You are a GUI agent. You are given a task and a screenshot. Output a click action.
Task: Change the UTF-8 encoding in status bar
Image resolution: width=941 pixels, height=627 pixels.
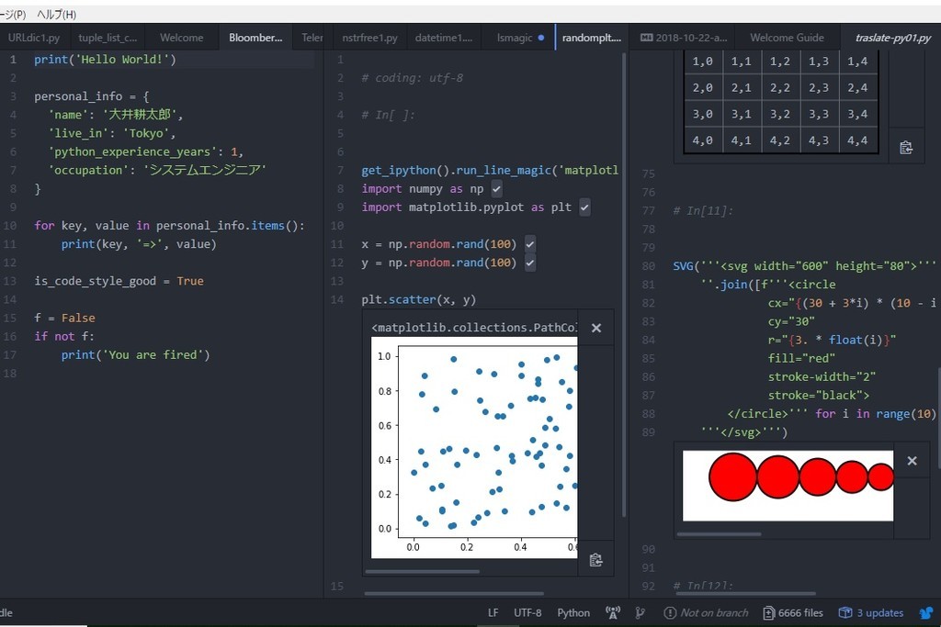coord(527,612)
